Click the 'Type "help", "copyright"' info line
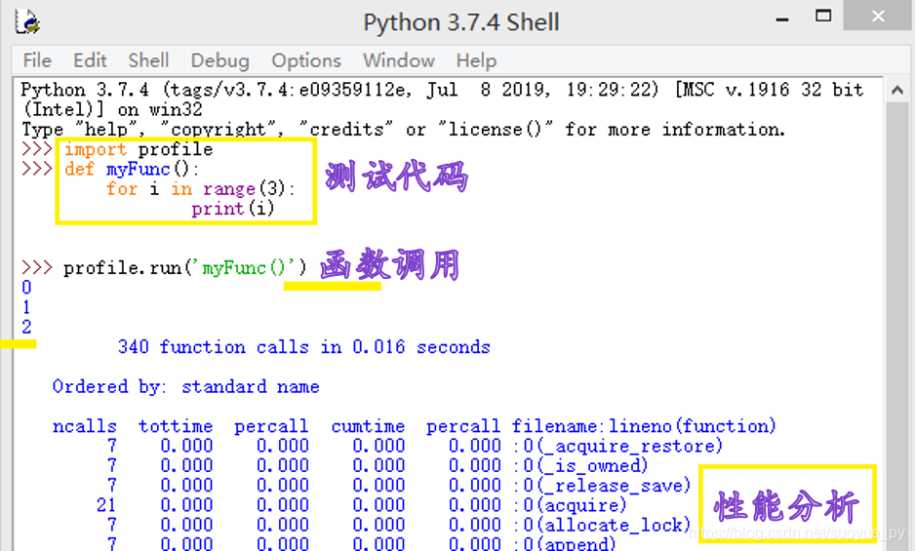 pyautogui.click(x=404, y=130)
